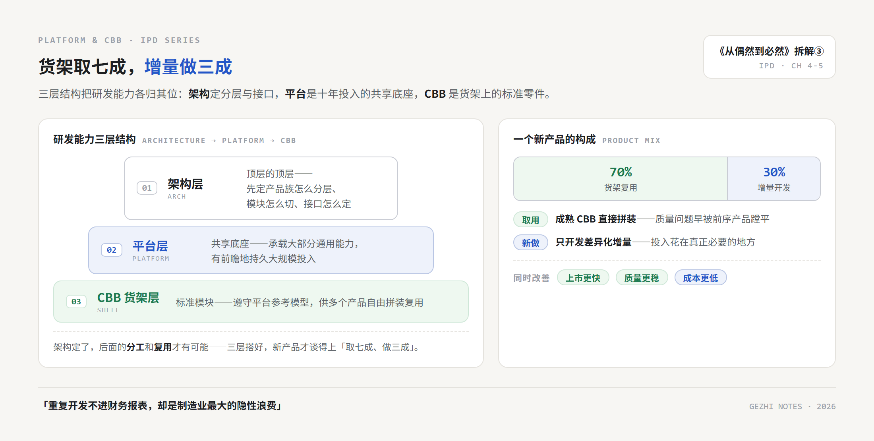Click the 上市更快 pill
874x441 pixels.
point(583,278)
